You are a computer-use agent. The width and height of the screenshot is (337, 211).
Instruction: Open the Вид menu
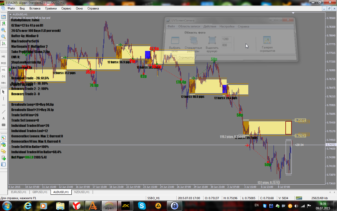pos(22,8)
